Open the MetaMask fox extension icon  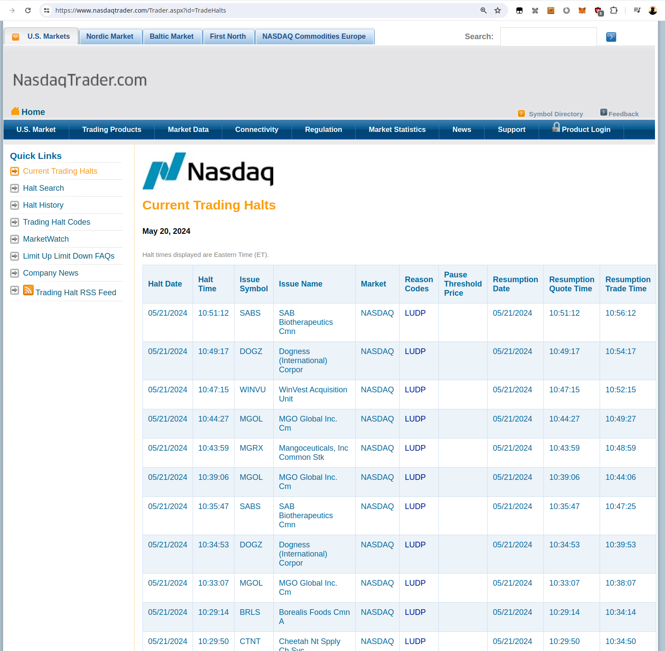pos(582,10)
